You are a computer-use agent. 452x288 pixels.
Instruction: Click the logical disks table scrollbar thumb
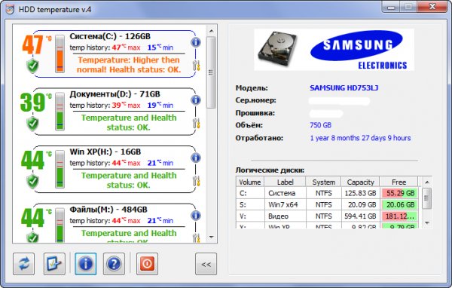(x=426, y=198)
